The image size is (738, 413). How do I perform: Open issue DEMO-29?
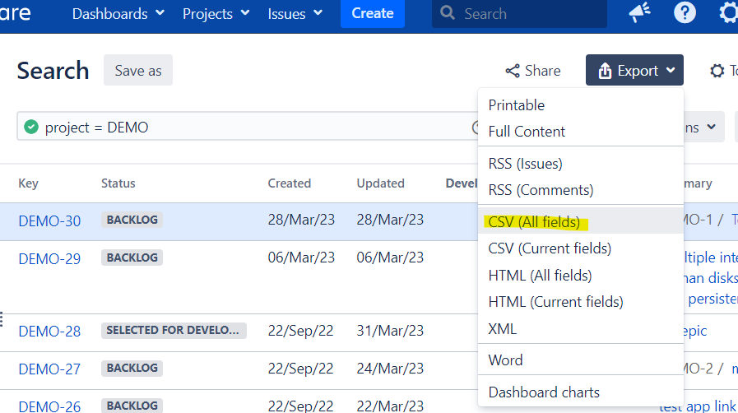tap(49, 258)
